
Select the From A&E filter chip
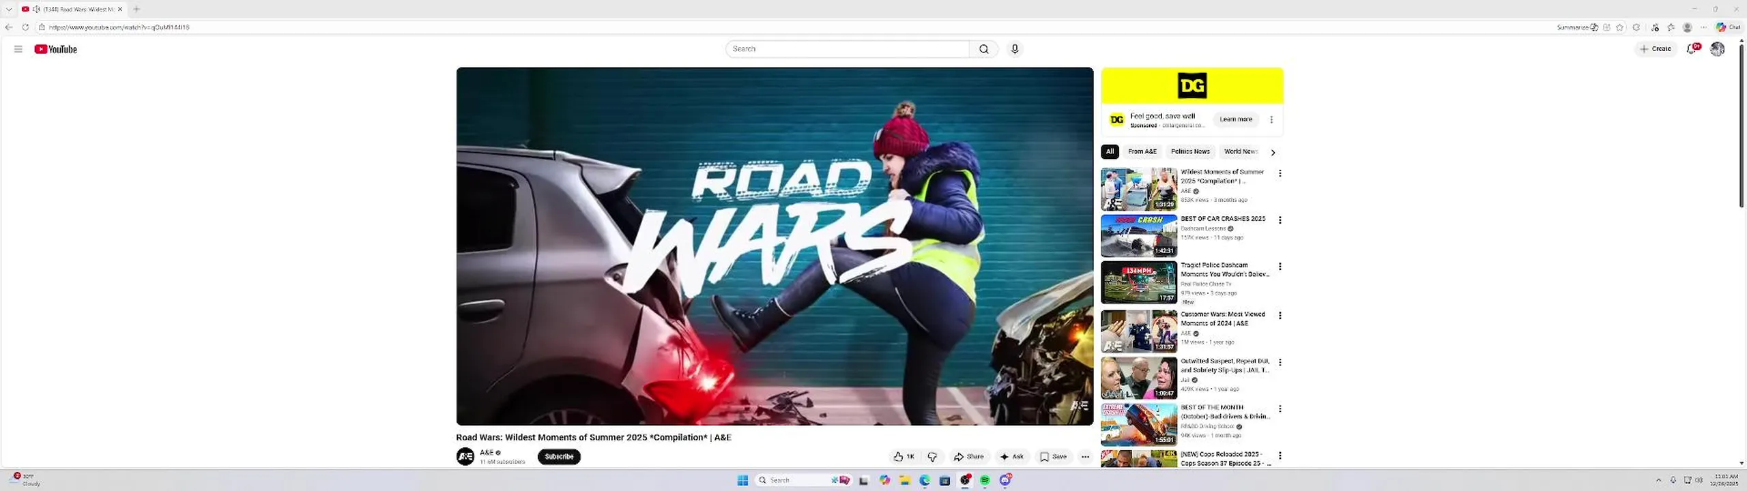click(x=1142, y=151)
